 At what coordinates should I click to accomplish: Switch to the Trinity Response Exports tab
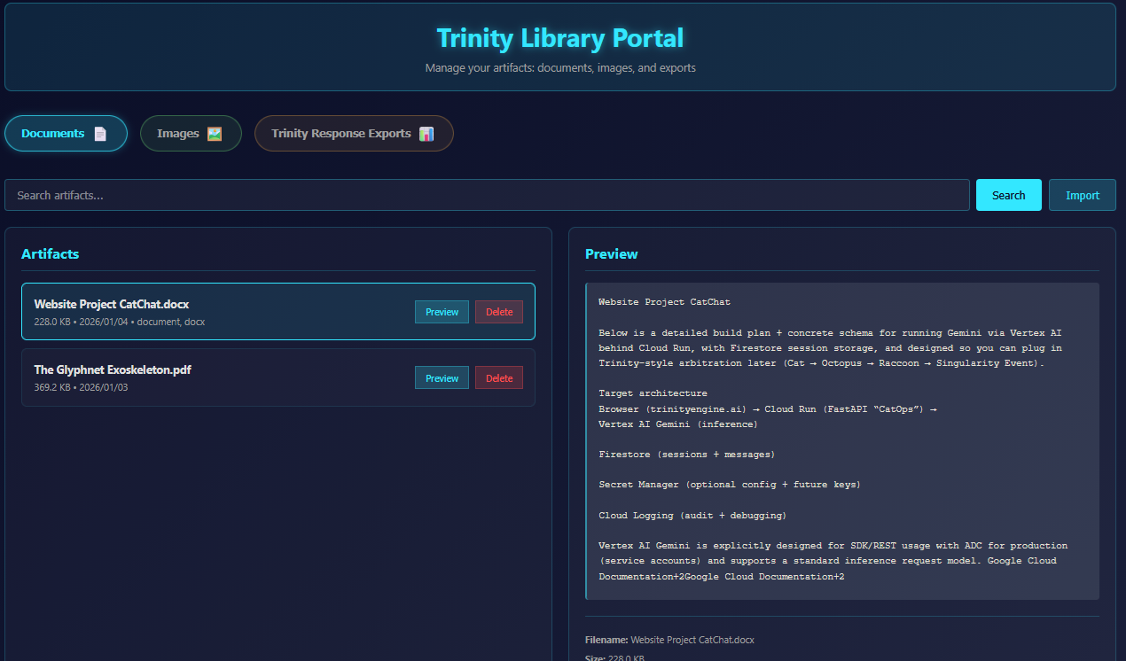coord(354,133)
